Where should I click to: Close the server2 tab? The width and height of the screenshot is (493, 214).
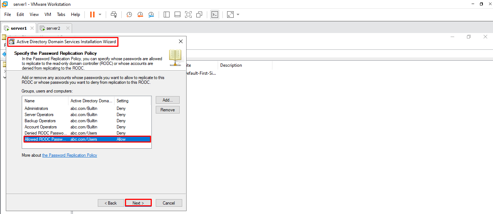tap(67, 28)
